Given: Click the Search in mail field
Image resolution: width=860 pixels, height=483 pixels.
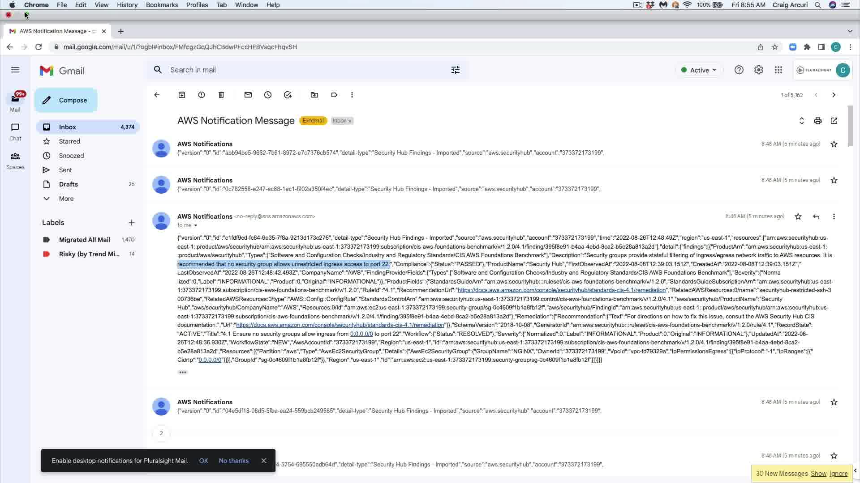Looking at the screenshot, I should coord(305,70).
